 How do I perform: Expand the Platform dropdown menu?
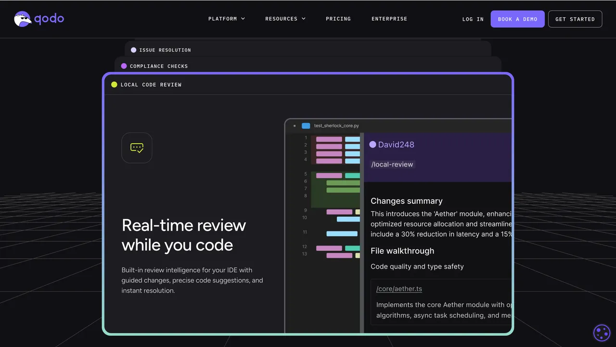click(226, 19)
